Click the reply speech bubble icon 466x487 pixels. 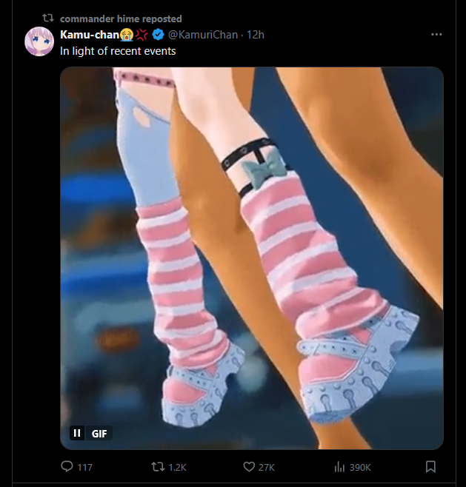click(67, 466)
